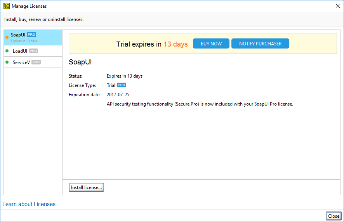Open the Install license dialog

click(86, 187)
